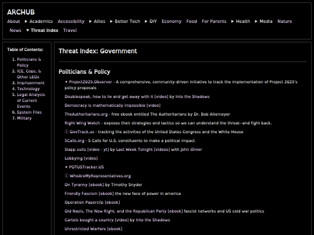Select Better Tech in navigation bar
Screen dimensions: 314x235
pos(127,21)
